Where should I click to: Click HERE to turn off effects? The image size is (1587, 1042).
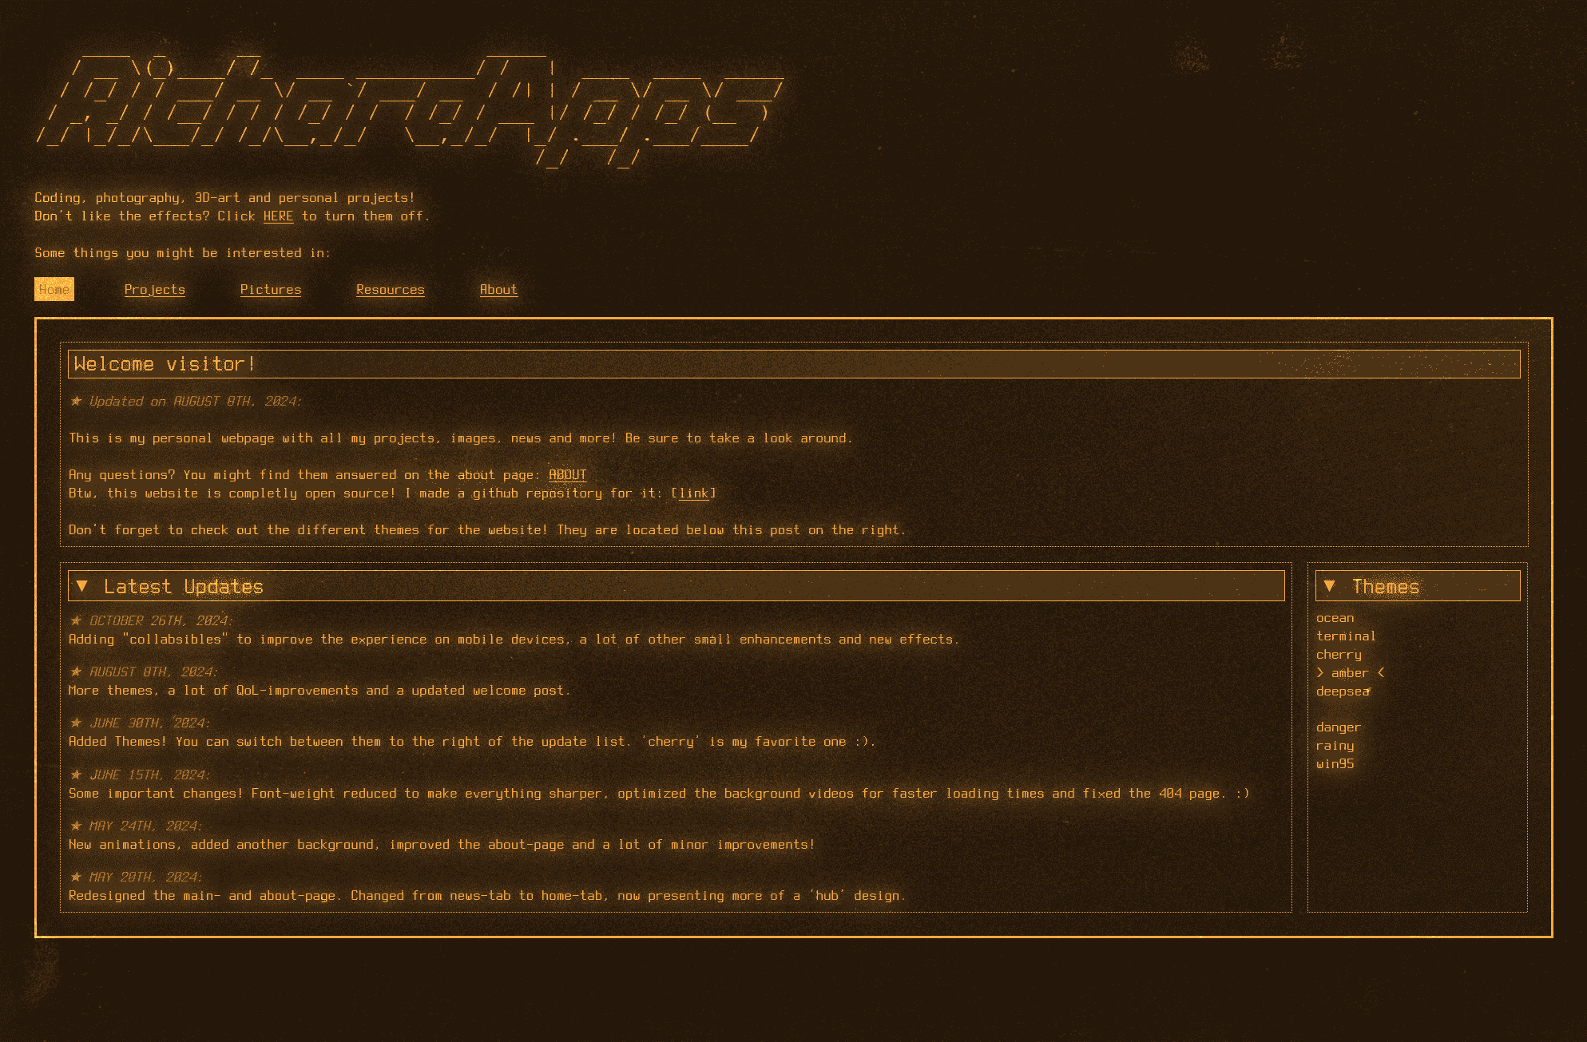tap(278, 216)
